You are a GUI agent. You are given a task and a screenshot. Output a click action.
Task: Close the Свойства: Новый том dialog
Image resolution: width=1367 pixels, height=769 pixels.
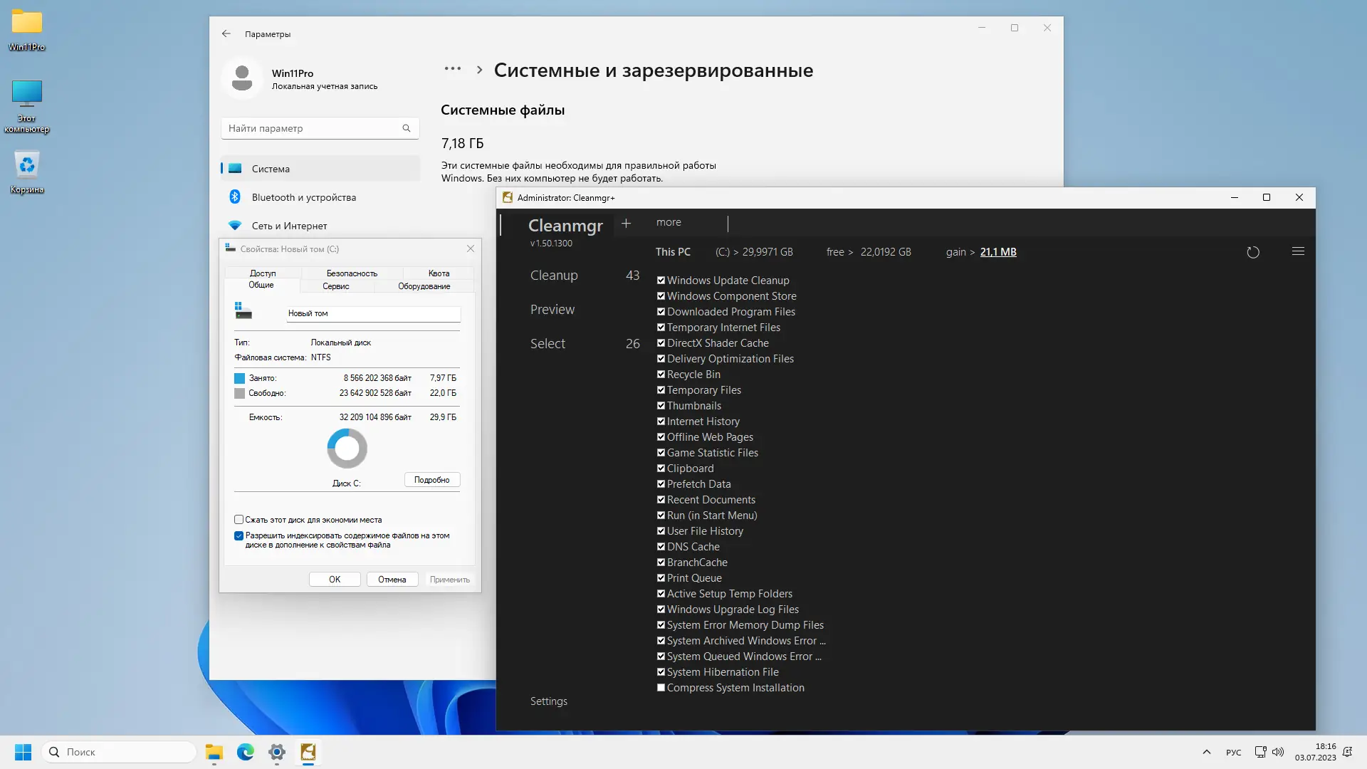point(471,249)
